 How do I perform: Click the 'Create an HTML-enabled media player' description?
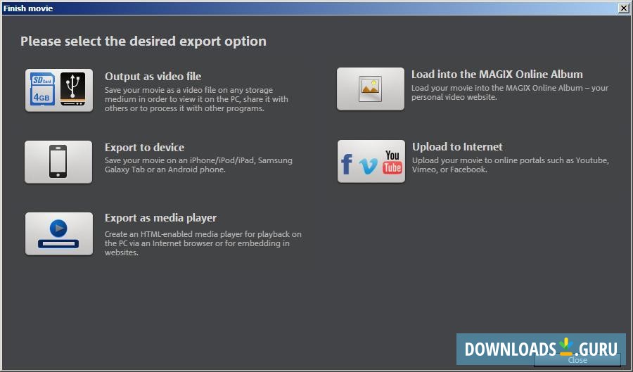pyautogui.click(x=203, y=243)
